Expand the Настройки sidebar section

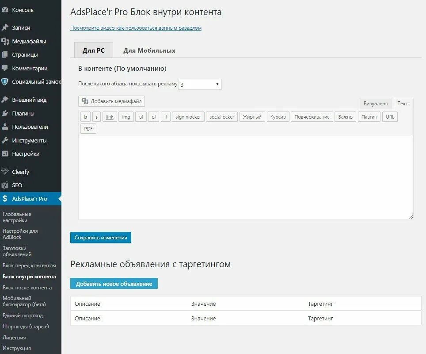point(6,154)
